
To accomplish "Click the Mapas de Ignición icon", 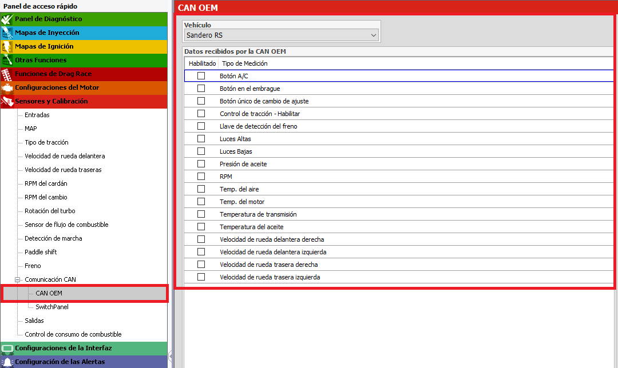I will pos(7,46).
